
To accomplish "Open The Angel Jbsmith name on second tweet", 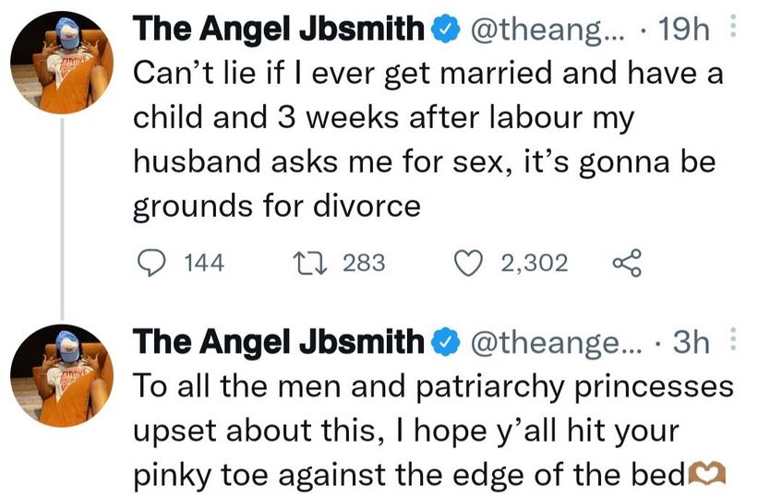I will tap(282, 343).
